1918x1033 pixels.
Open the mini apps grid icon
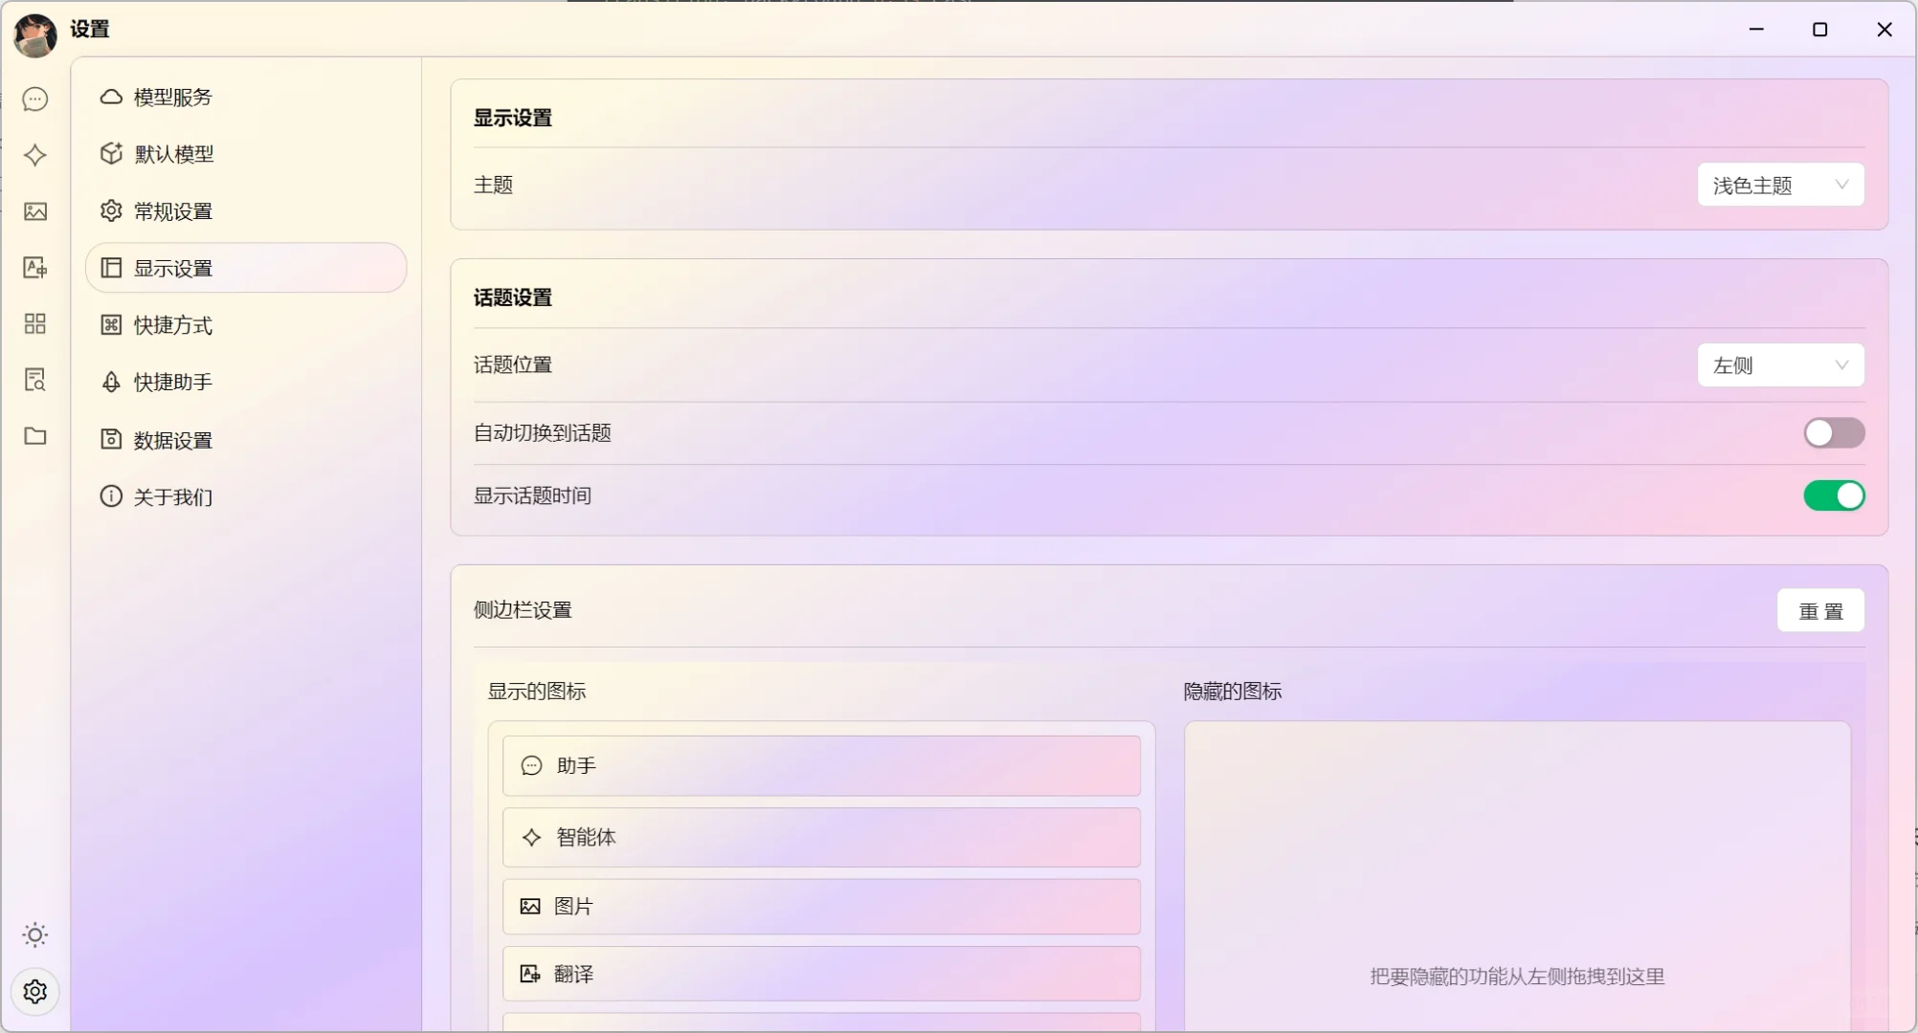coord(35,323)
